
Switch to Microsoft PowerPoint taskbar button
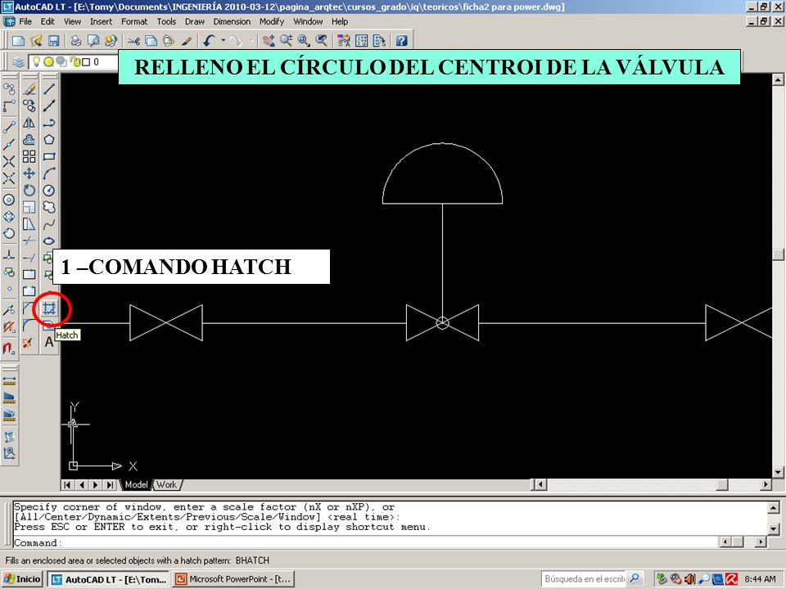(x=233, y=579)
